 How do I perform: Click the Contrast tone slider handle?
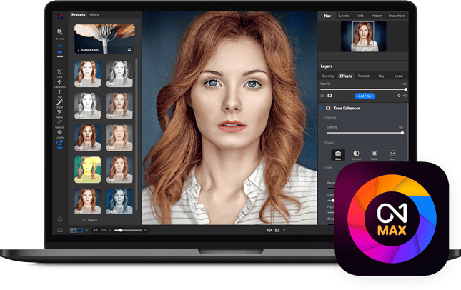(333, 201)
